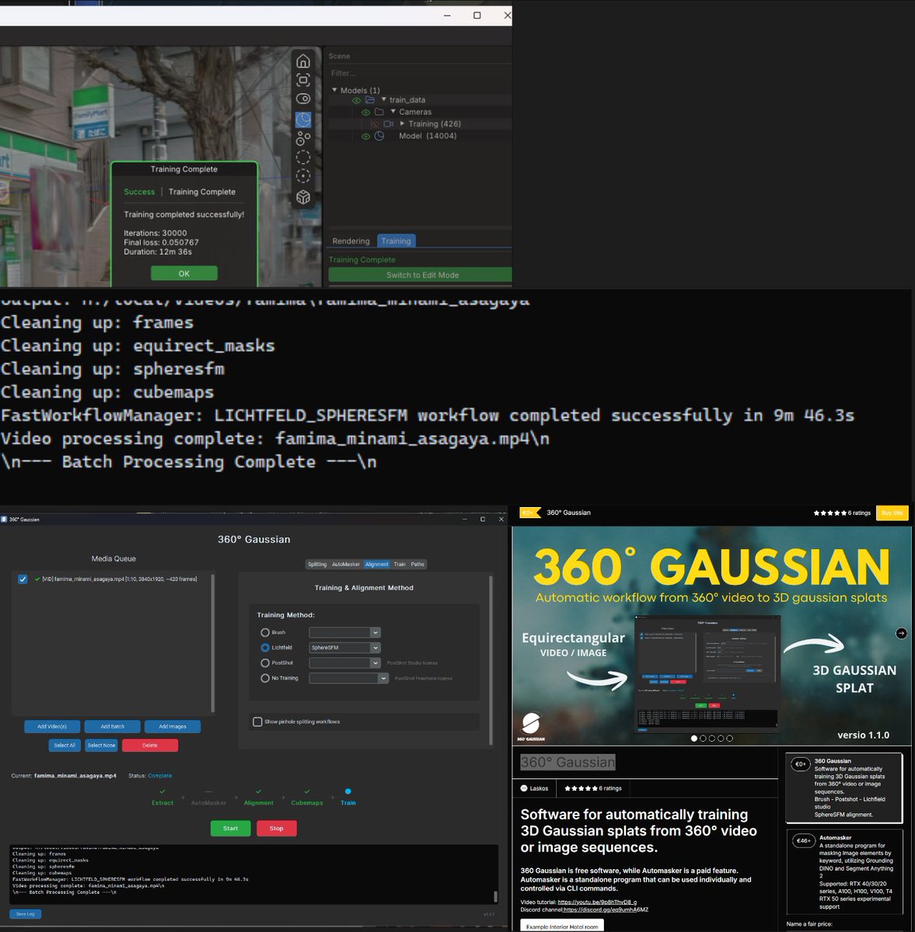This screenshot has width=915, height=932.
Task: Click the camera icon beside Training (426)
Action: click(x=389, y=123)
